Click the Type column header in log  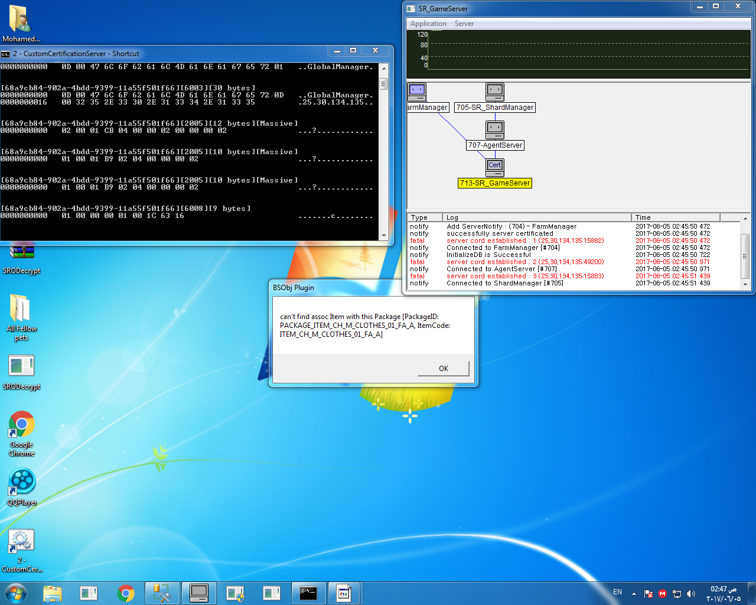coord(425,217)
